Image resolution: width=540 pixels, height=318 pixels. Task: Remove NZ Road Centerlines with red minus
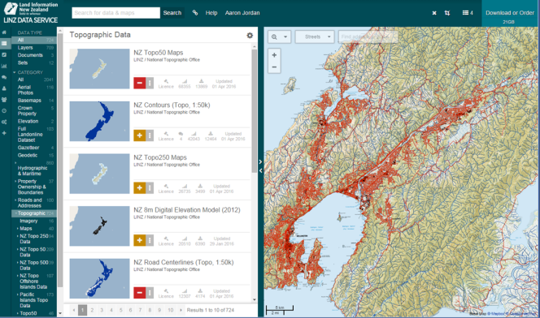pyautogui.click(x=140, y=293)
